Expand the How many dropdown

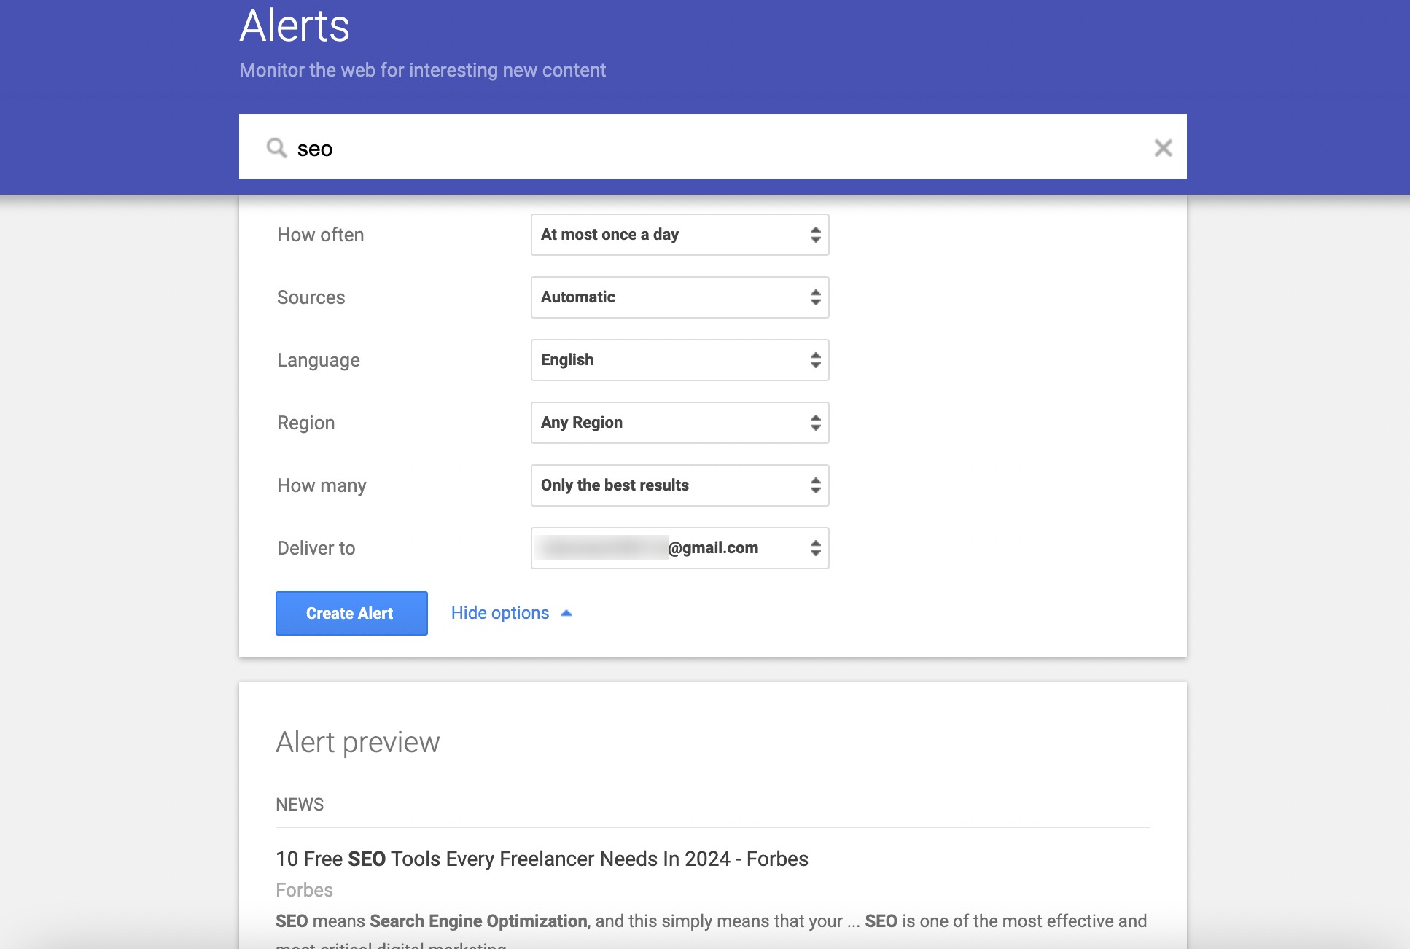click(x=679, y=485)
